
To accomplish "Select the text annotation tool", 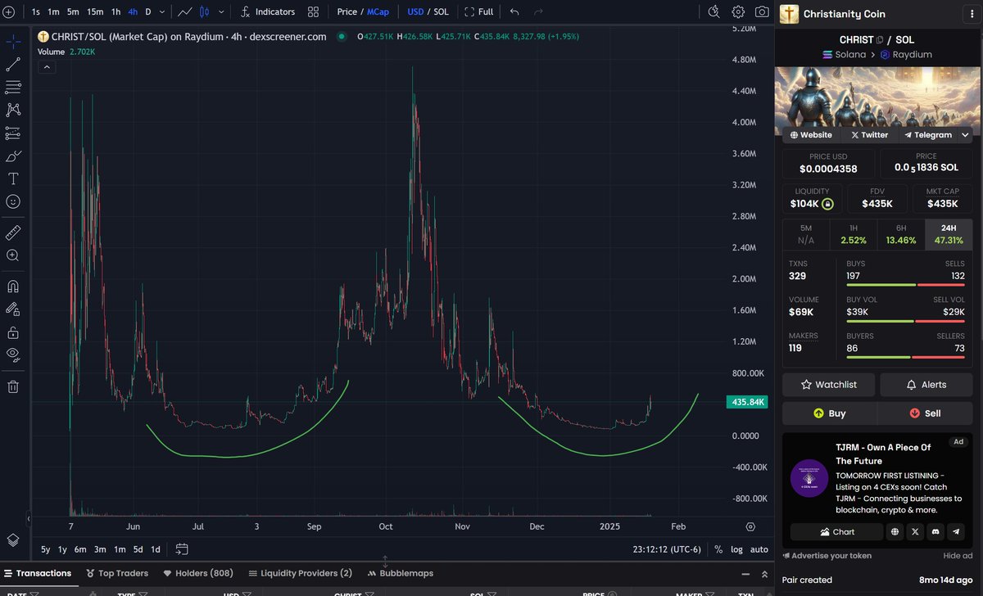I will pos(13,178).
